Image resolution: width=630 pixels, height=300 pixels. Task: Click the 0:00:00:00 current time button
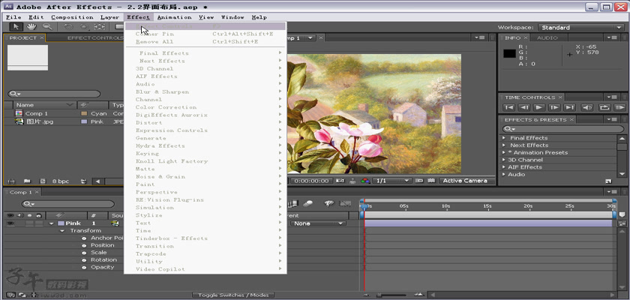click(x=312, y=181)
